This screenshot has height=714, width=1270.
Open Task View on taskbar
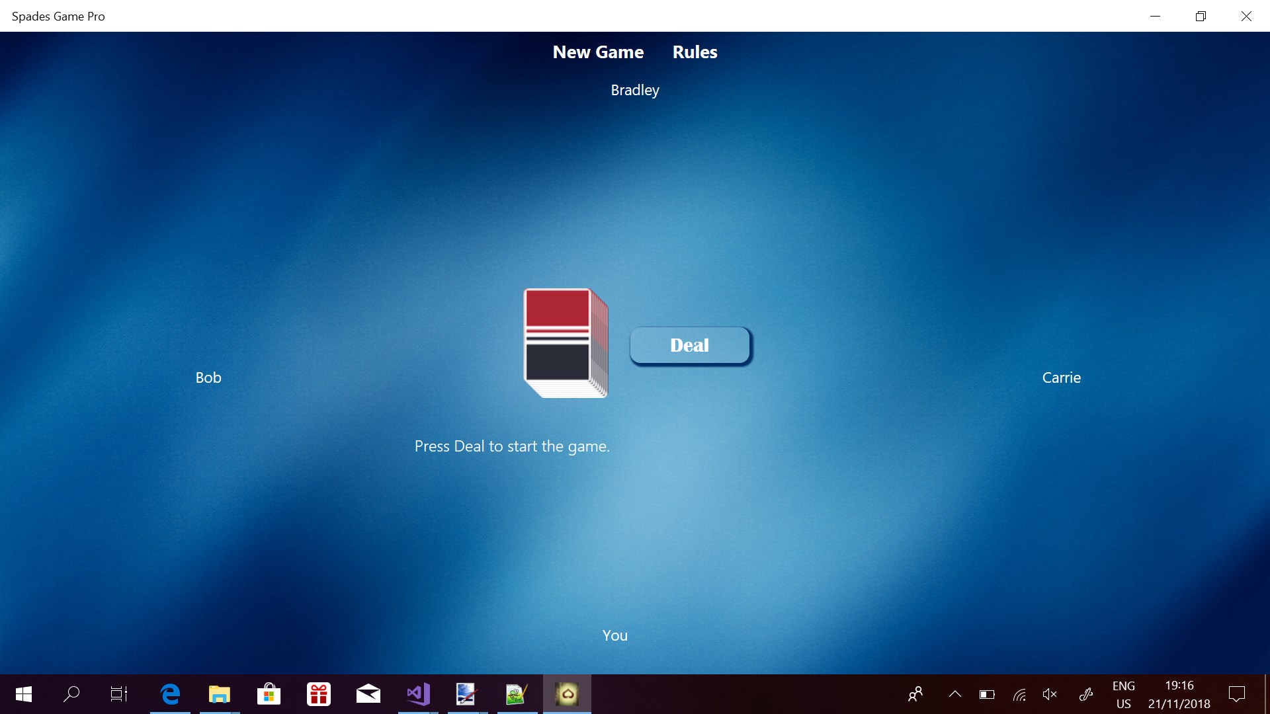[119, 694]
